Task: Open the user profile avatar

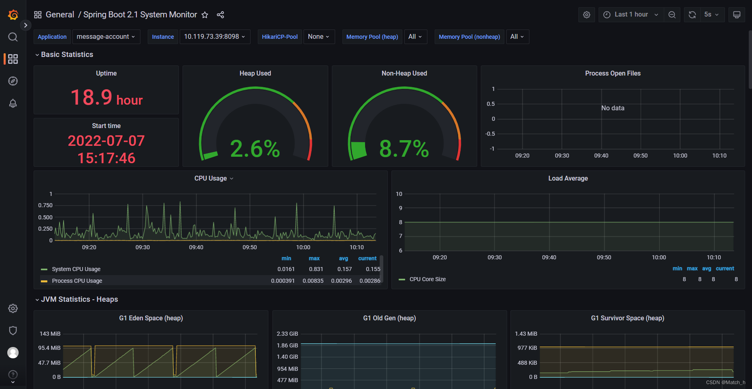Action: (13, 353)
